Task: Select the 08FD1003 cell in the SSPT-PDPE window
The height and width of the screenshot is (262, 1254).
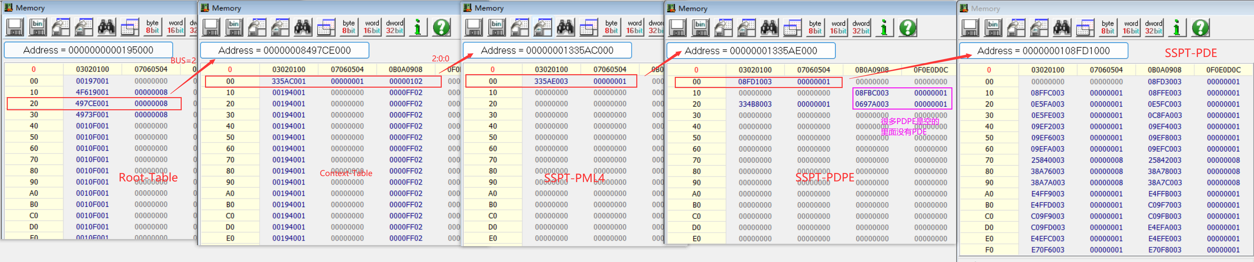Action: (754, 82)
